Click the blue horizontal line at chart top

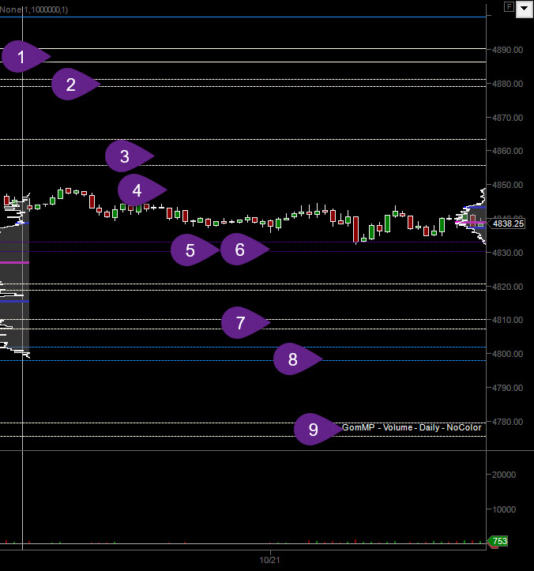click(243, 17)
